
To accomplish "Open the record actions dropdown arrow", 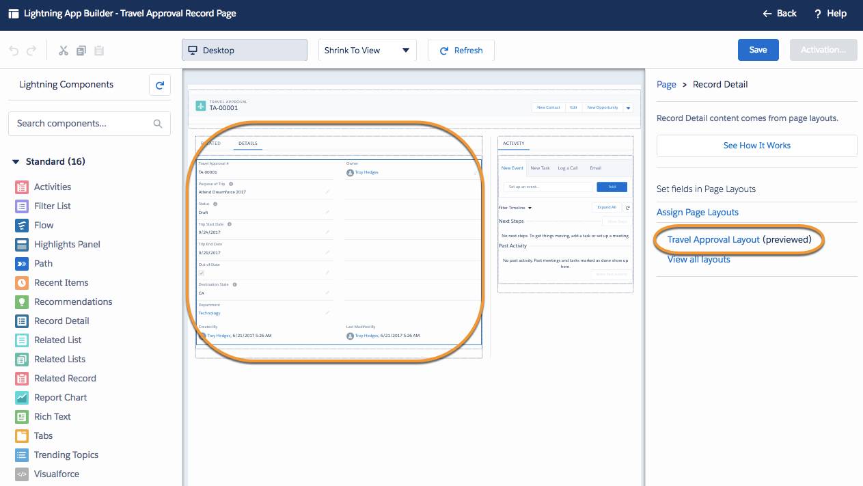I will tap(628, 108).
